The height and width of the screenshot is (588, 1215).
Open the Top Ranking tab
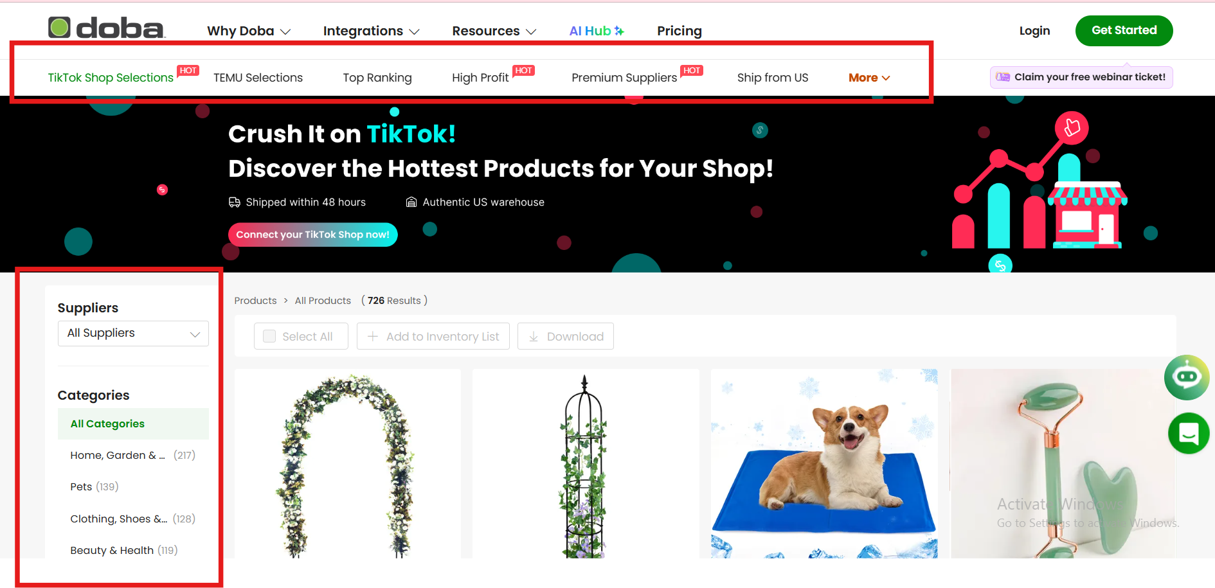377,78
